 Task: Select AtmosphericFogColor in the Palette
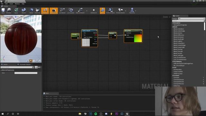pos(180,25)
